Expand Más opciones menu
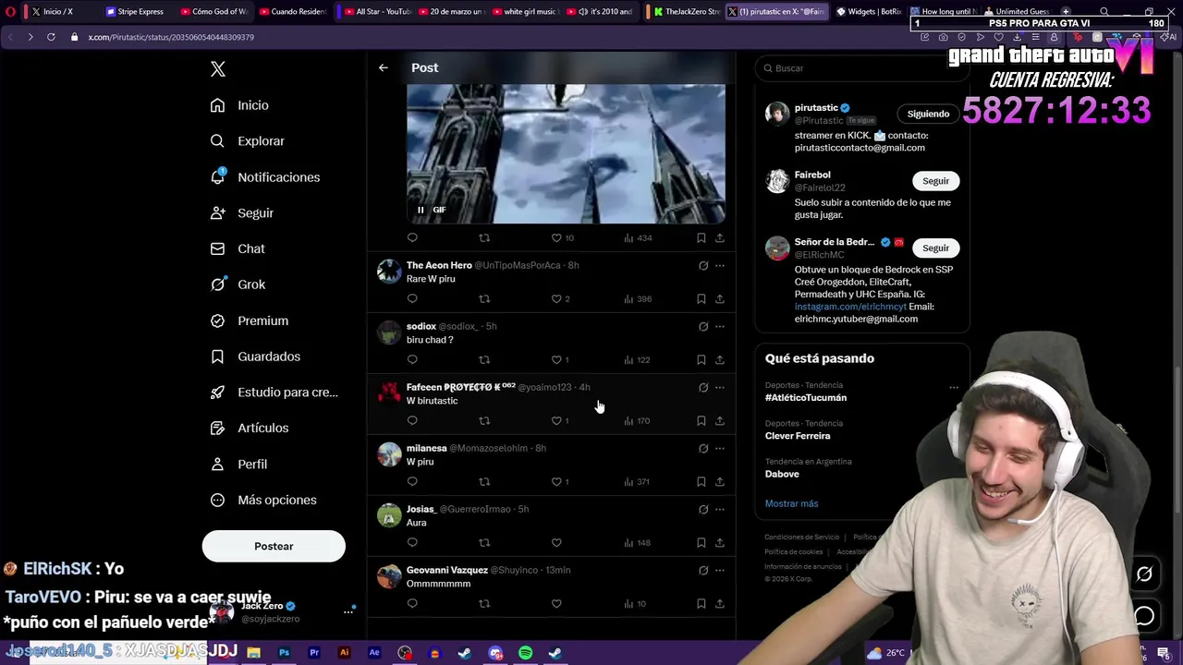Screen dimensions: 1183x665 pos(263,500)
